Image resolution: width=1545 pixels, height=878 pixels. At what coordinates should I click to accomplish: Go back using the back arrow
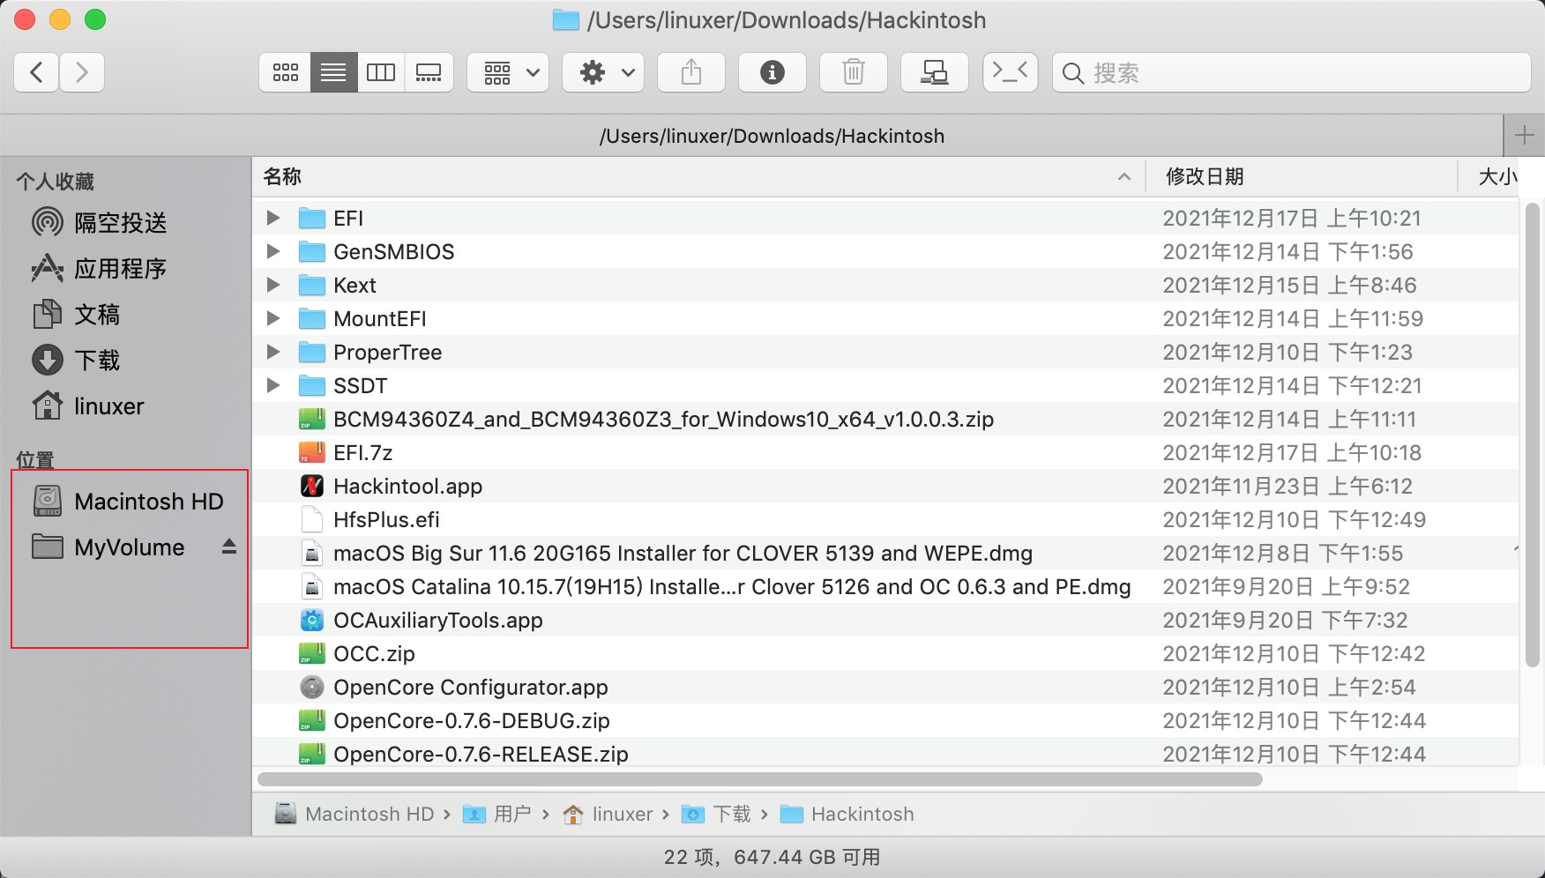(x=37, y=72)
